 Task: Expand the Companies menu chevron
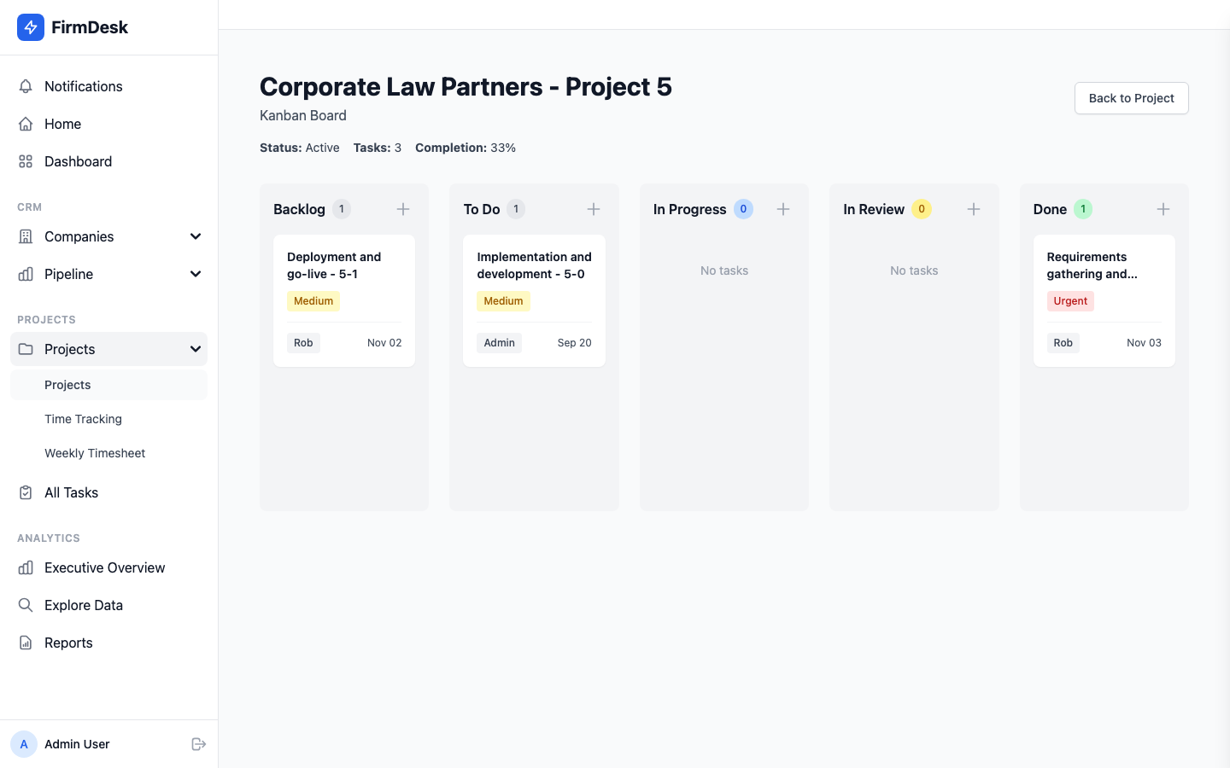click(196, 236)
